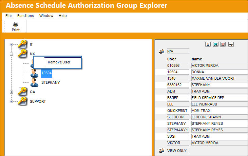Click name cell LEE WEINRAUB

click(220, 104)
